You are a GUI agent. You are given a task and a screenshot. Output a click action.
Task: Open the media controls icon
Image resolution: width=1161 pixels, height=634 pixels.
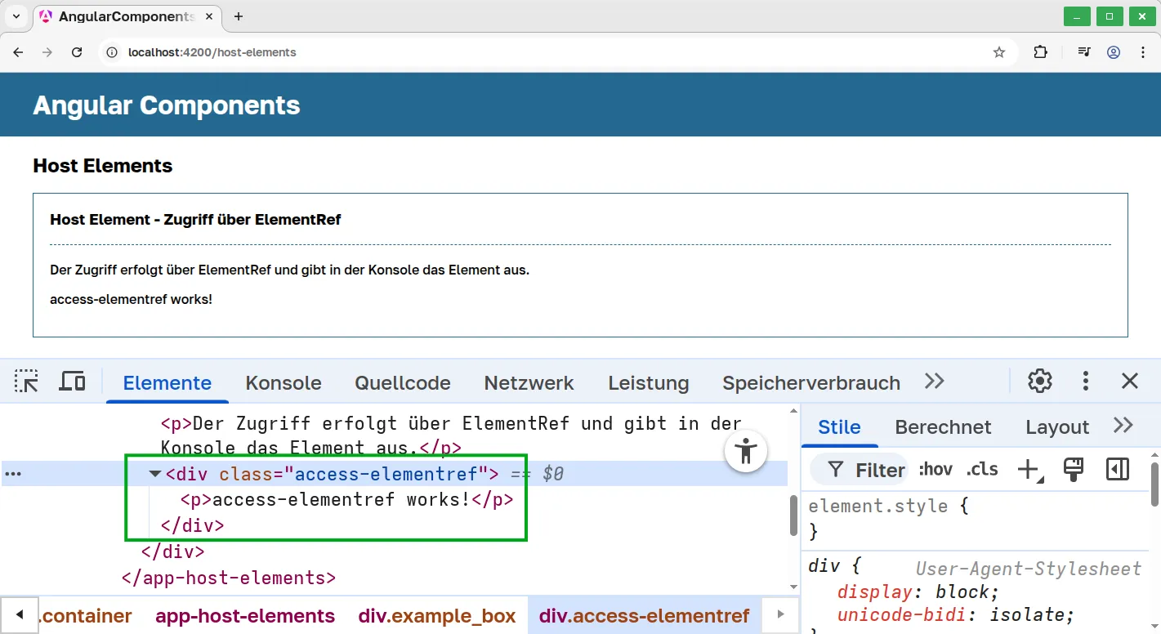click(x=1083, y=52)
